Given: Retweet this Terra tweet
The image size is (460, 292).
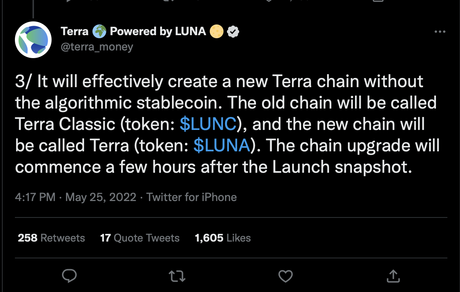Looking at the screenshot, I should [x=177, y=275].
